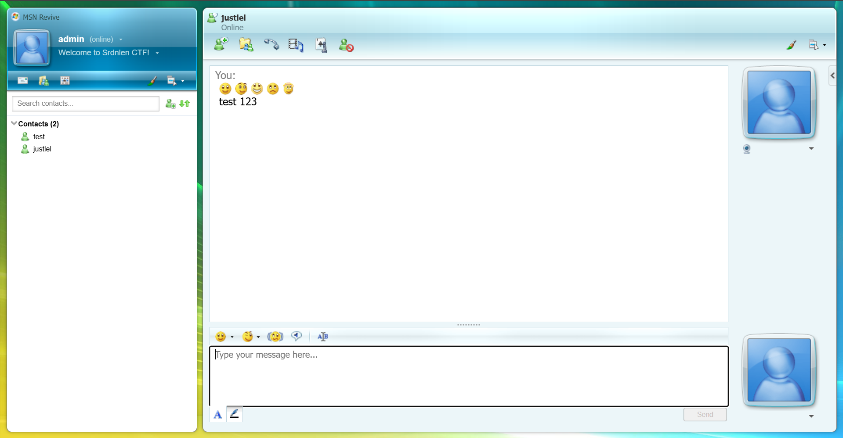Collapse the Contacts (2) group
843x438 pixels.
[14, 124]
